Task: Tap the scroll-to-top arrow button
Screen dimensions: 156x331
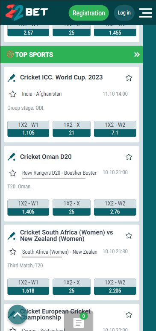Action: tap(18, 314)
